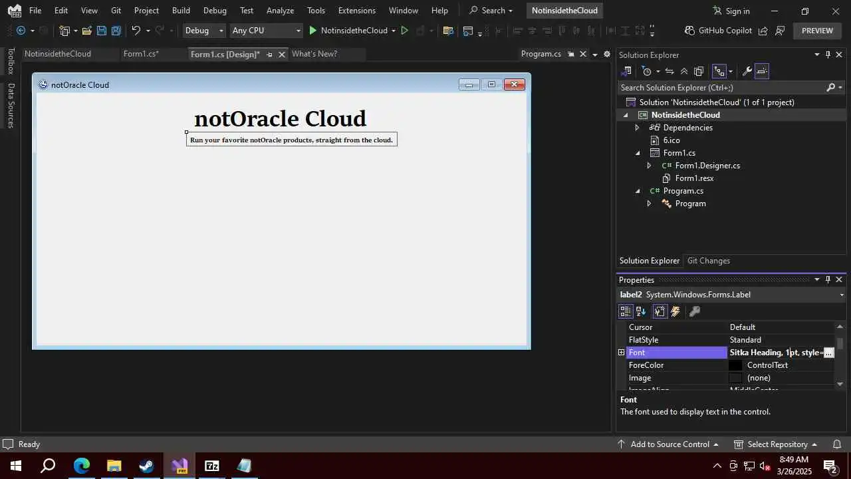Image resolution: width=851 pixels, height=479 pixels.
Task: Click Select Repository in status bar
Action: [775, 444]
